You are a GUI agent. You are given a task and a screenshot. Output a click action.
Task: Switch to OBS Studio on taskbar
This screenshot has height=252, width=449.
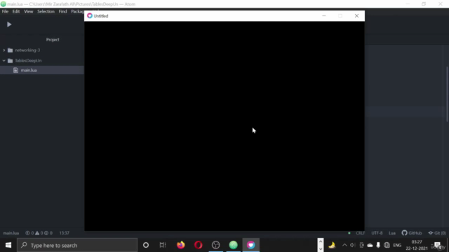(x=216, y=245)
